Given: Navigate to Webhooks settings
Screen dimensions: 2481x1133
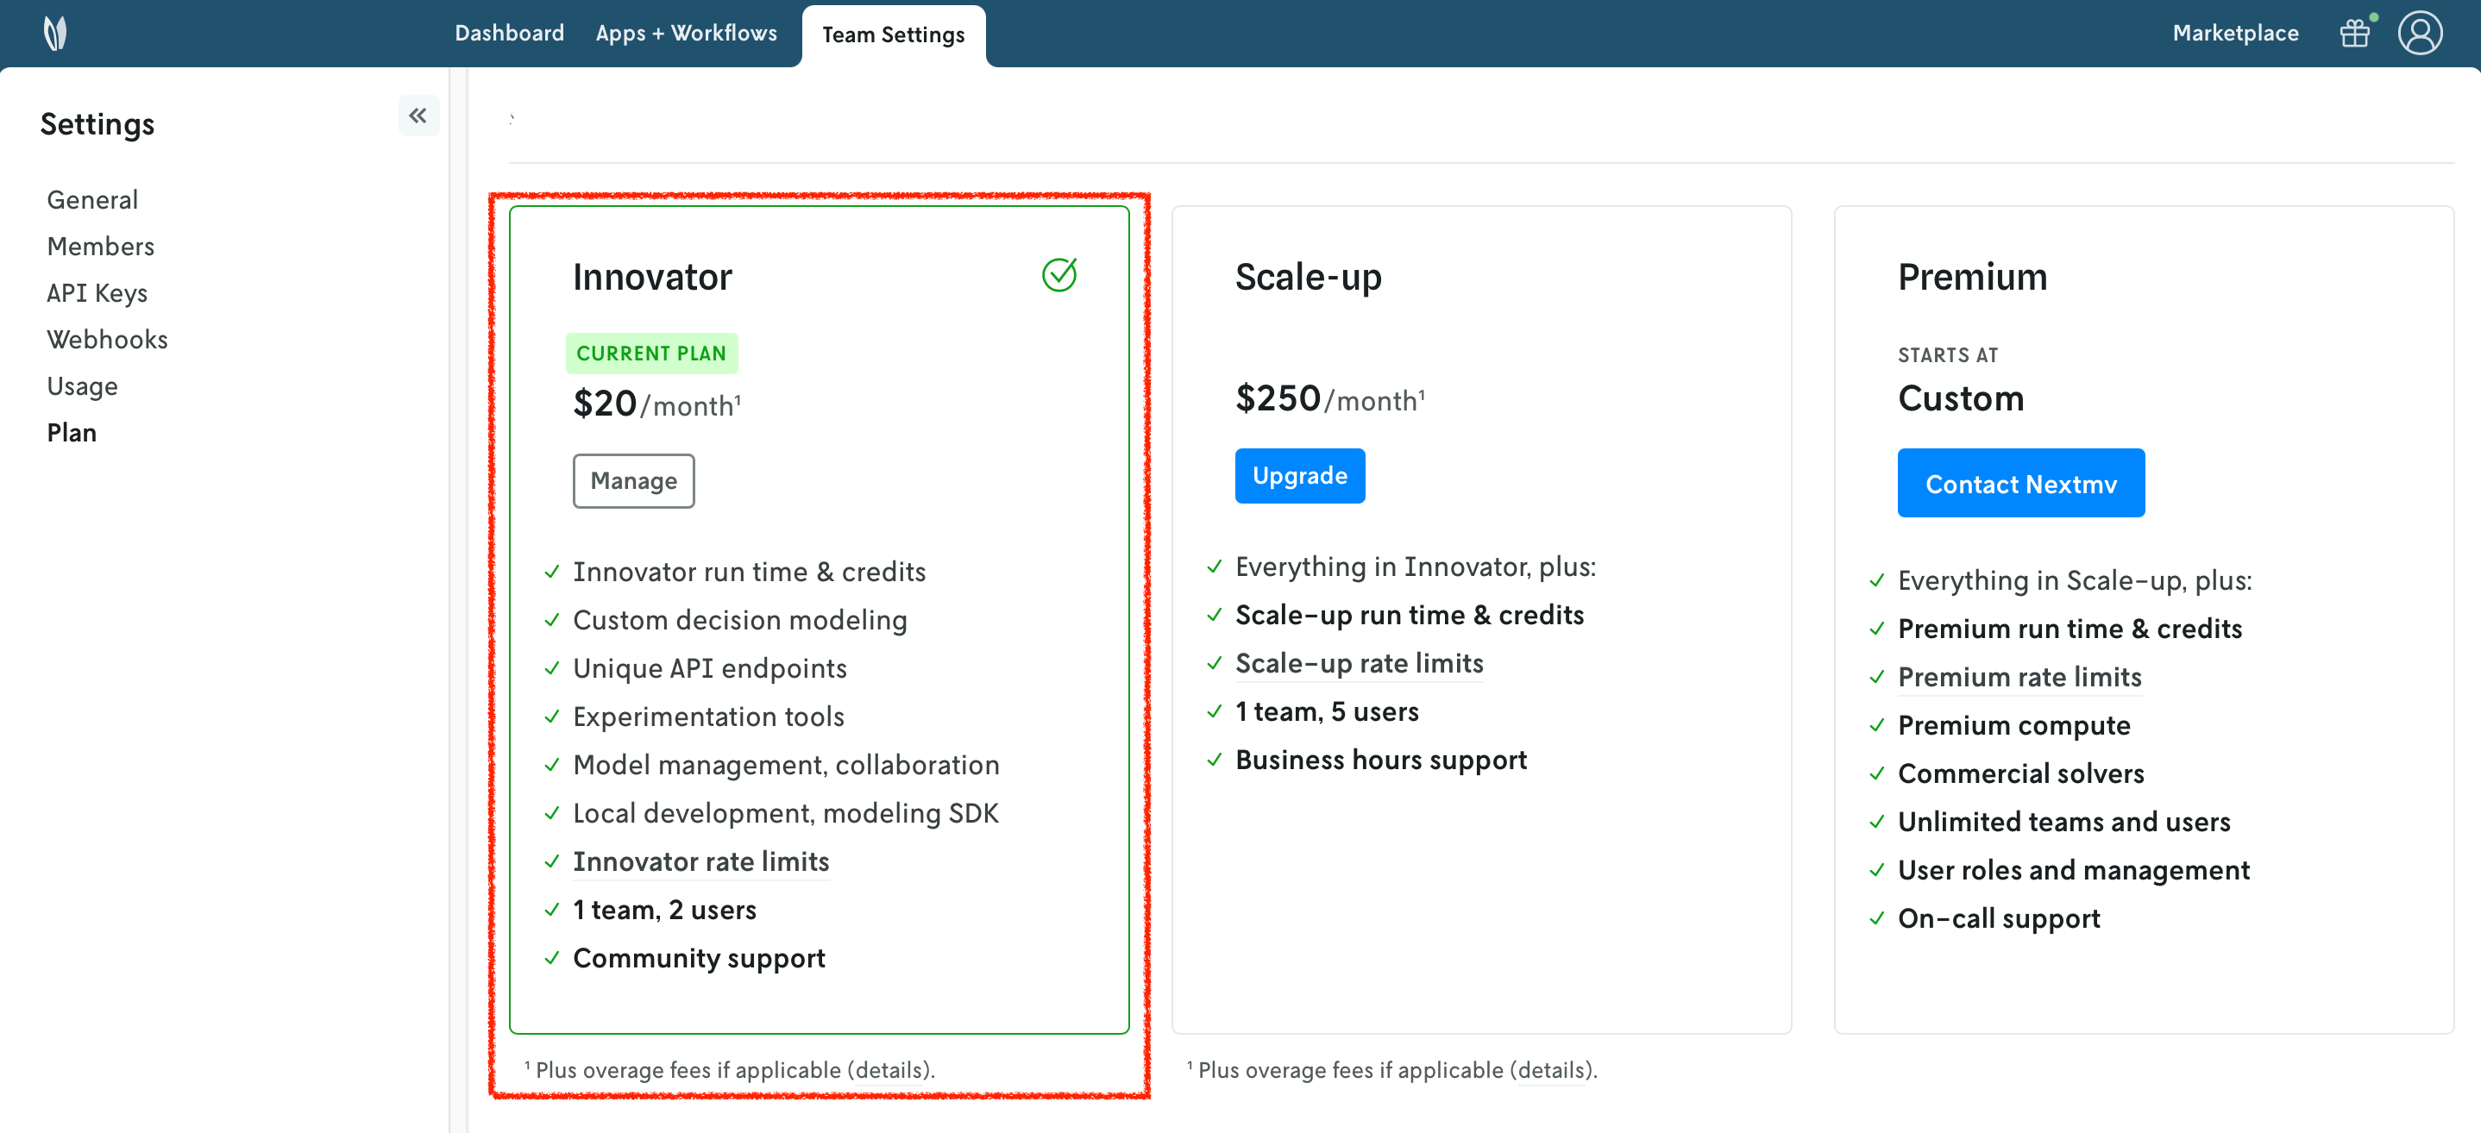Looking at the screenshot, I should click(x=107, y=340).
